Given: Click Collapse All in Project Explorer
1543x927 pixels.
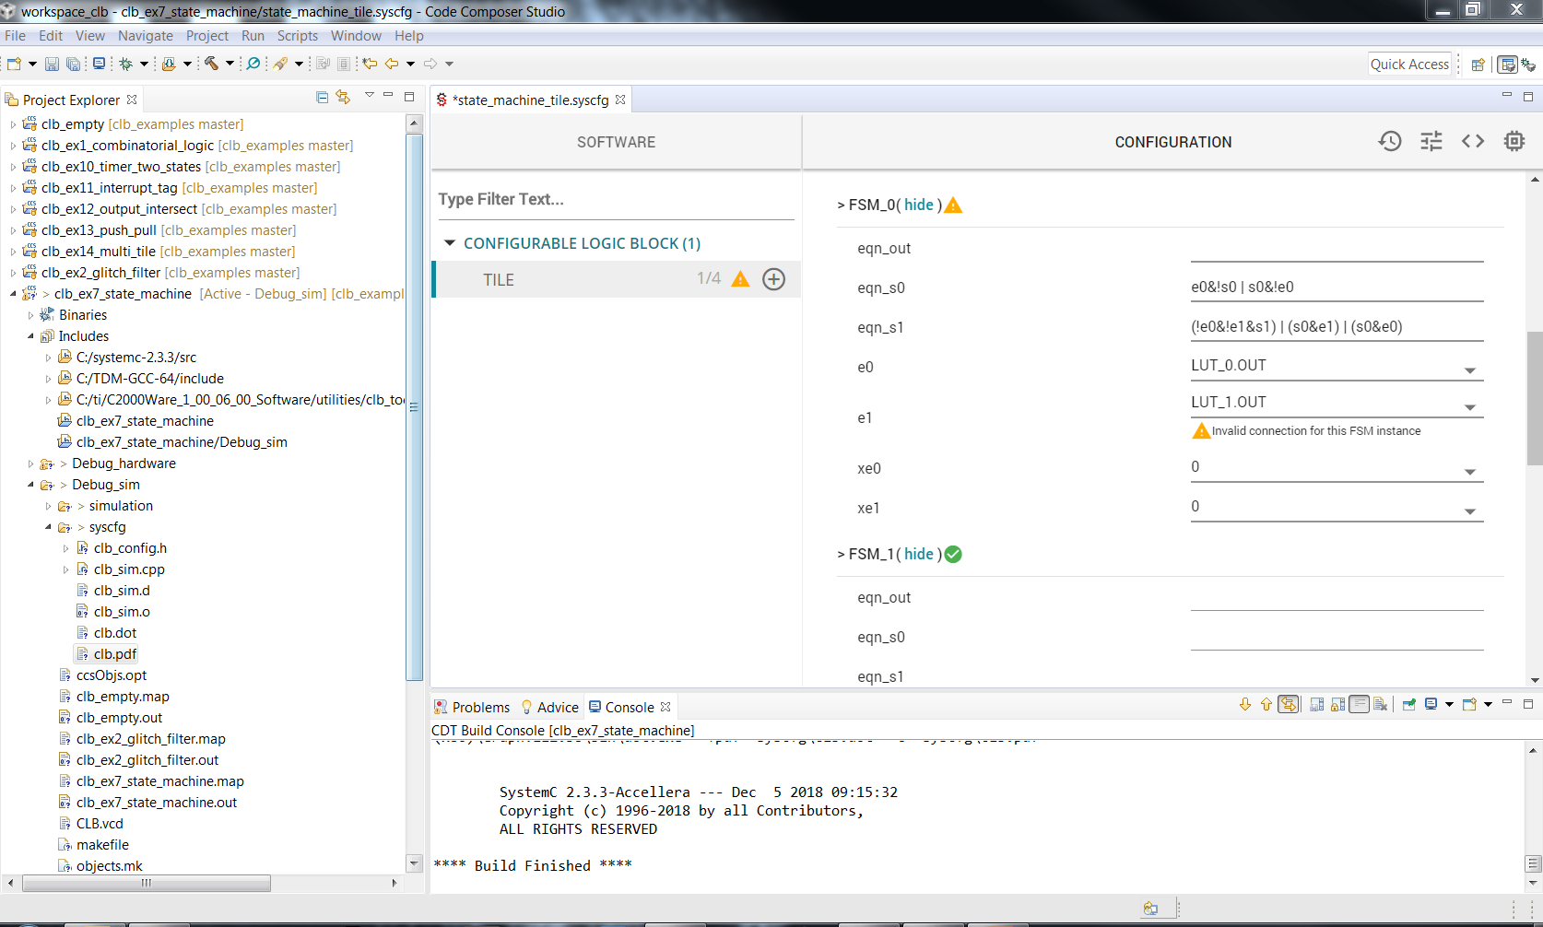Looking at the screenshot, I should pos(322,98).
